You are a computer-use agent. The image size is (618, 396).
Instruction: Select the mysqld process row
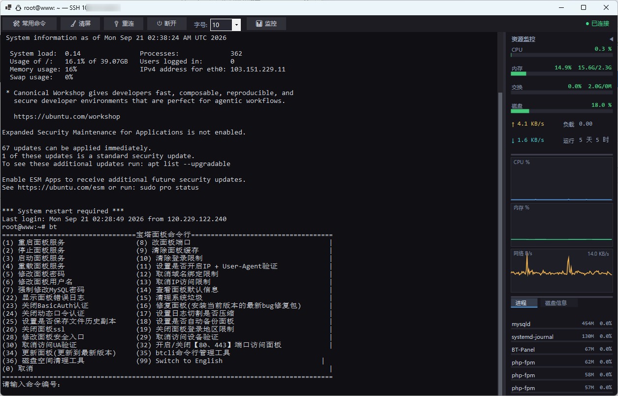pos(561,324)
